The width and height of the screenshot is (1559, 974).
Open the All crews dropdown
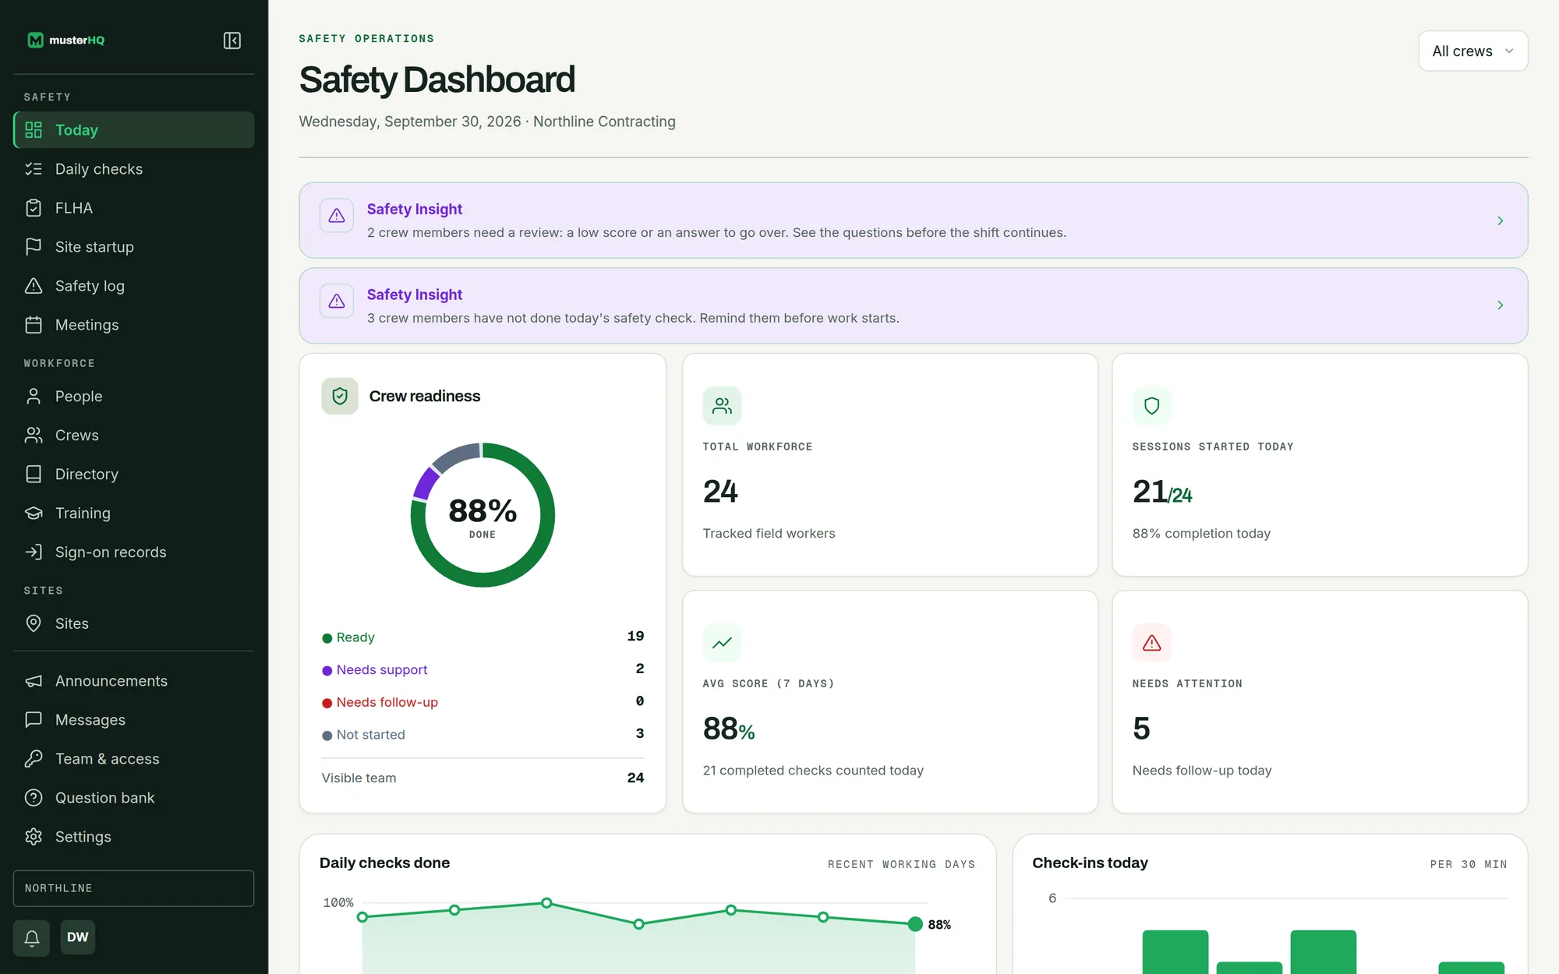point(1472,51)
